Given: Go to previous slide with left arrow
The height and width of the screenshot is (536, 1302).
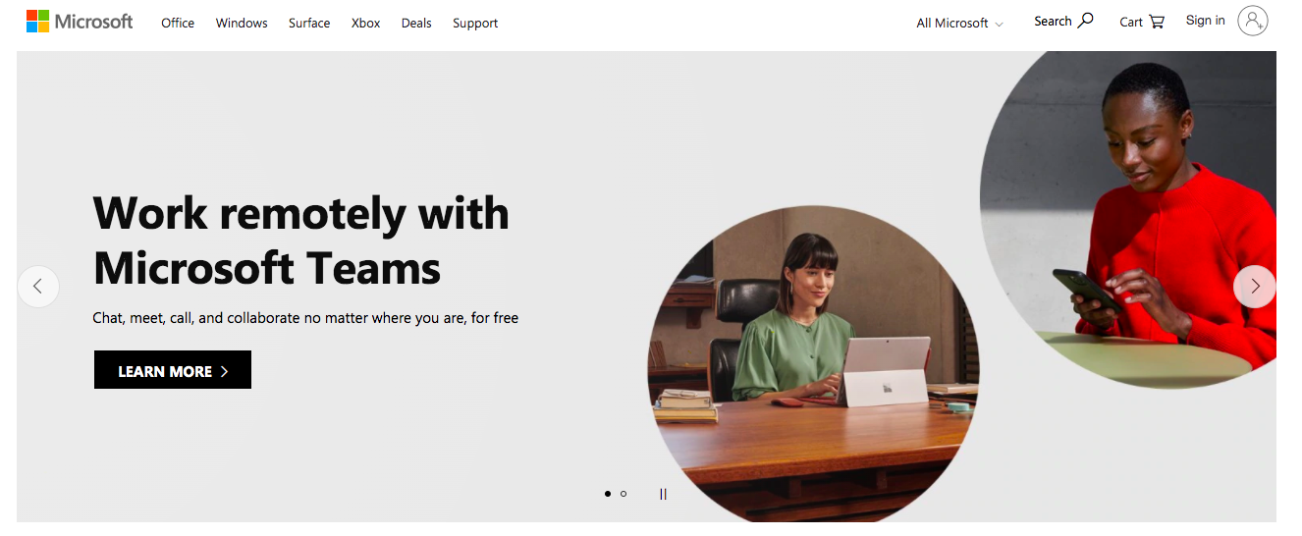Looking at the screenshot, I should (38, 287).
